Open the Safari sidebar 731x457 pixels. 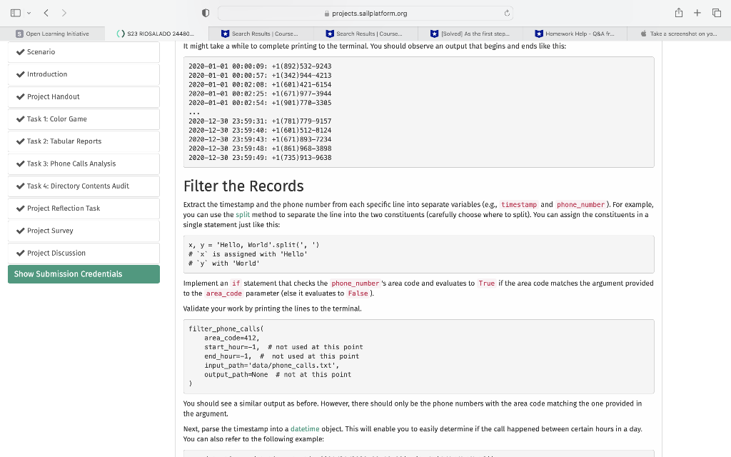16,12
